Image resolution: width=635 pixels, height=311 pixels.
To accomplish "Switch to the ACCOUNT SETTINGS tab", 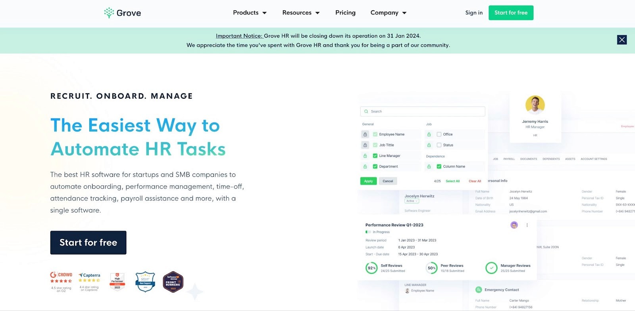I will pyautogui.click(x=594, y=159).
